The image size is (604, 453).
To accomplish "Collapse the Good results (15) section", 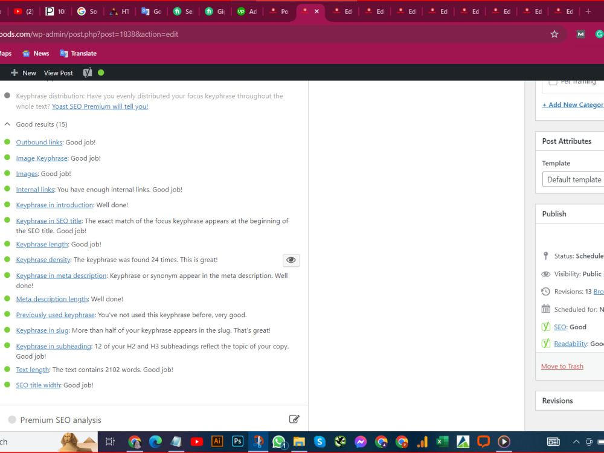I will (x=7, y=124).
